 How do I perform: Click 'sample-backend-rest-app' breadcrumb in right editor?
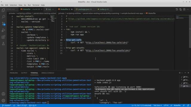[132, 13]
